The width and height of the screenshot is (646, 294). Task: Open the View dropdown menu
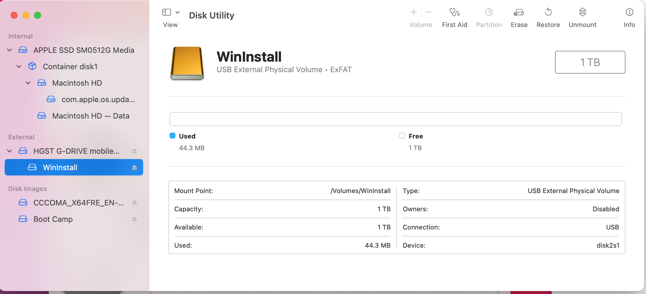tap(177, 12)
